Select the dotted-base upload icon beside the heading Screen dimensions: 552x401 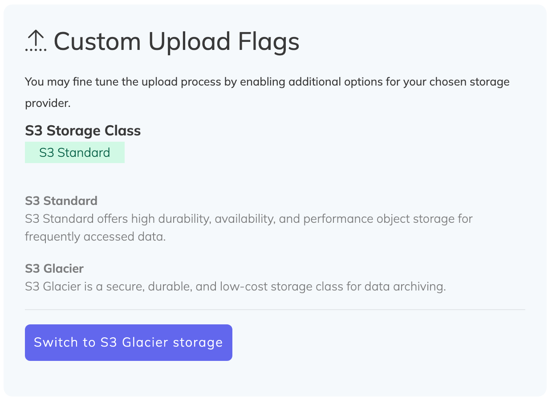tap(37, 40)
